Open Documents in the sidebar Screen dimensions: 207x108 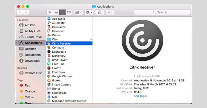coord(30,55)
